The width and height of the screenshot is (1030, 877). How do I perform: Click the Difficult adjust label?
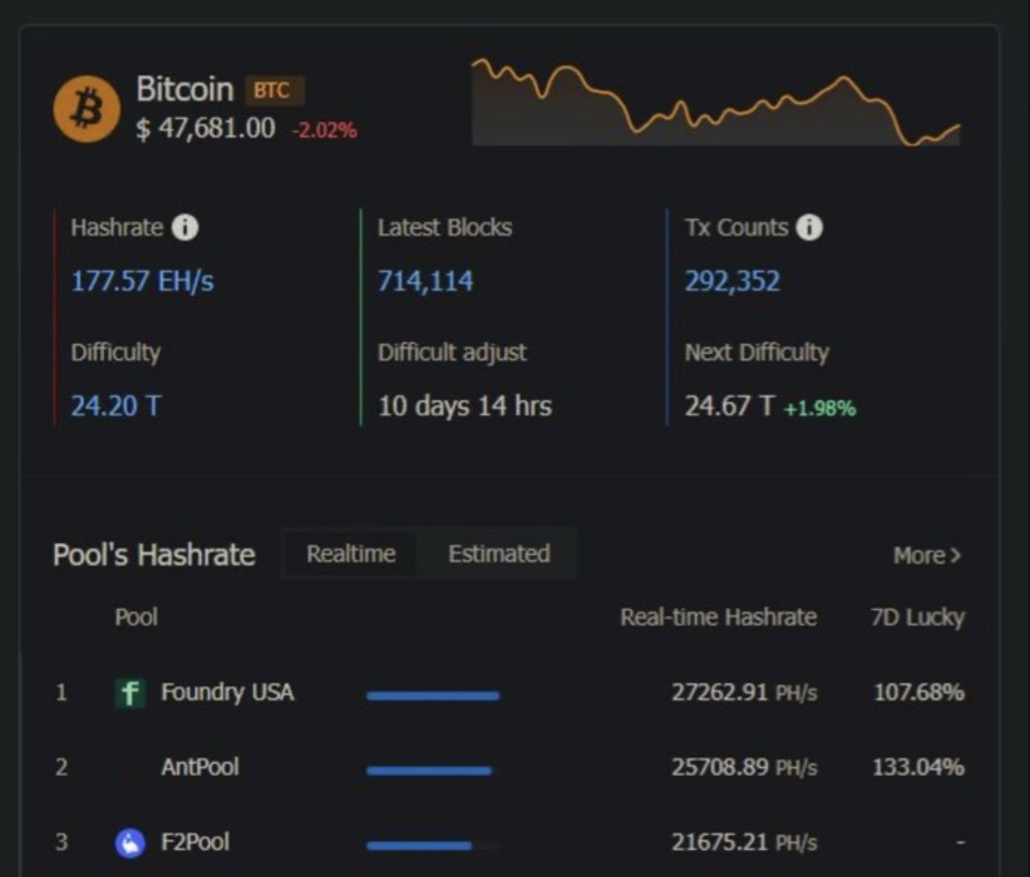click(x=452, y=352)
